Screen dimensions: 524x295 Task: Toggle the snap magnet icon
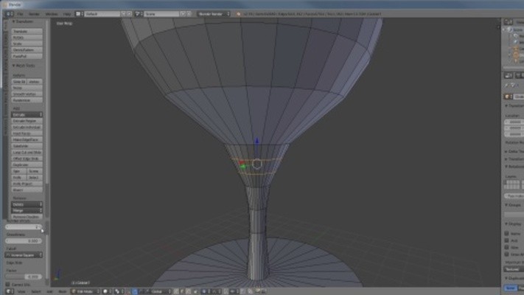[226, 291]
